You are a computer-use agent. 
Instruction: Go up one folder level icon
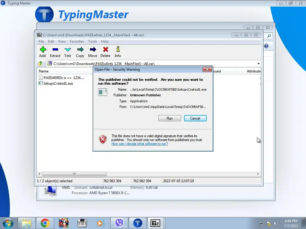click(x=40, y=64)
